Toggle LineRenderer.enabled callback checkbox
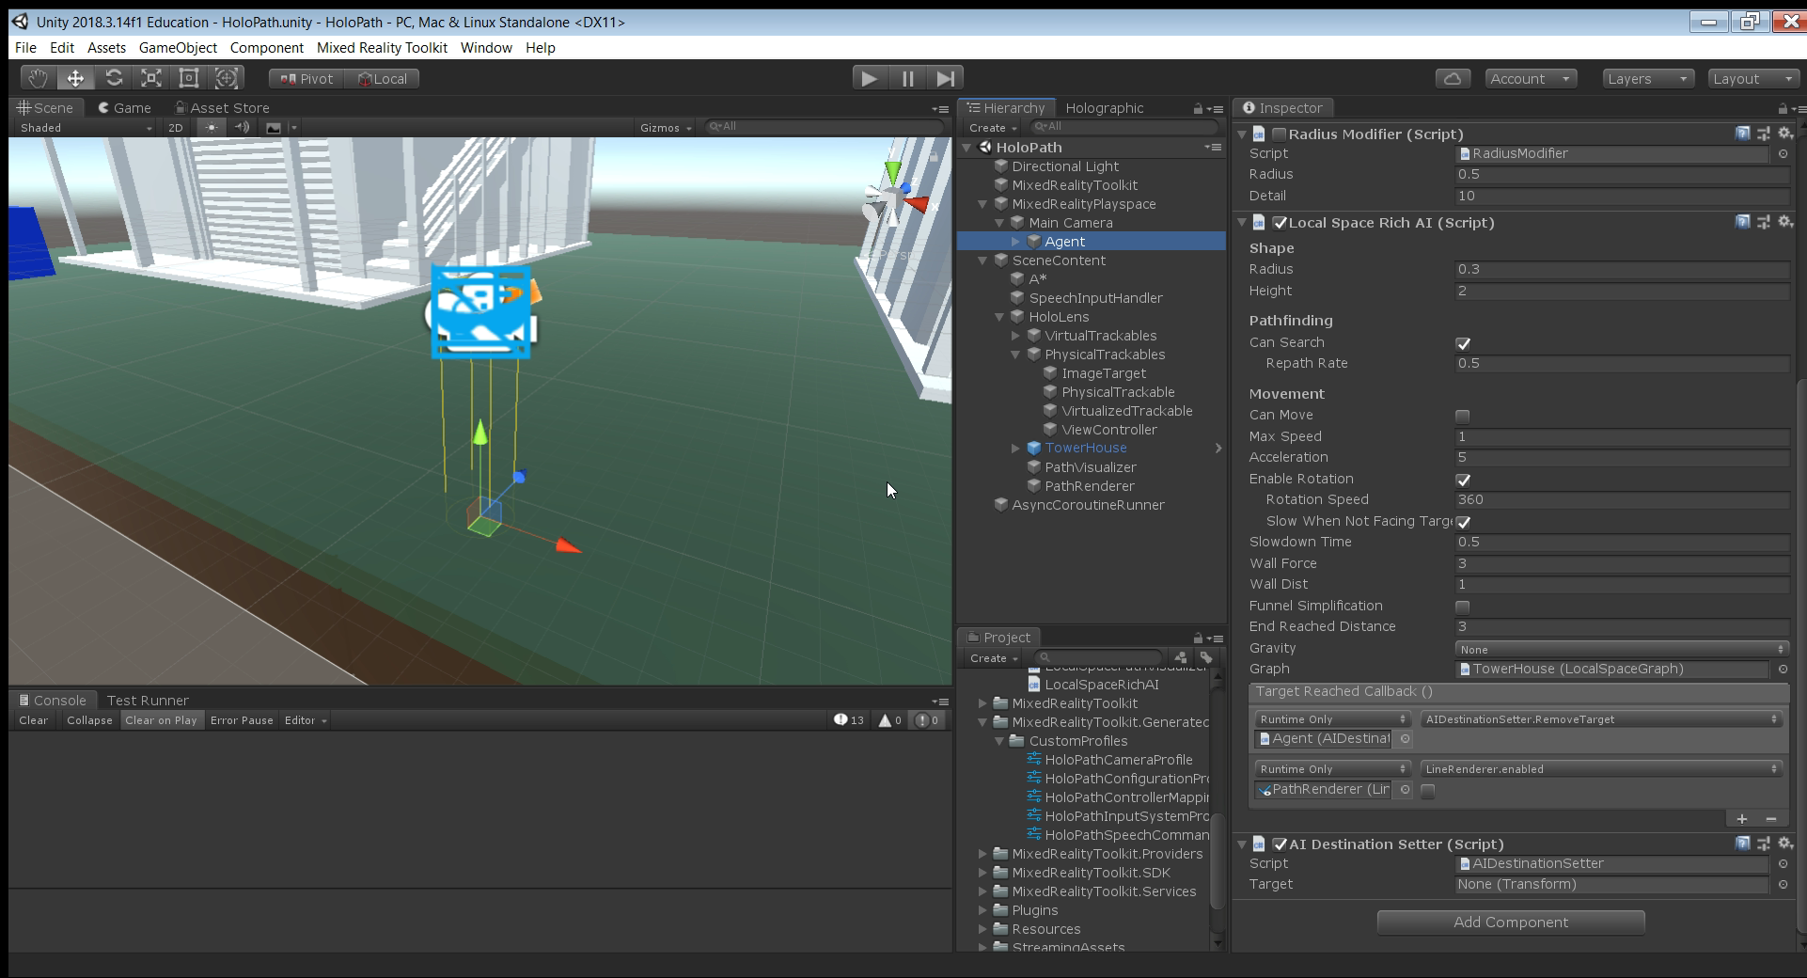1807x978 pixels. pos(1427,792)
